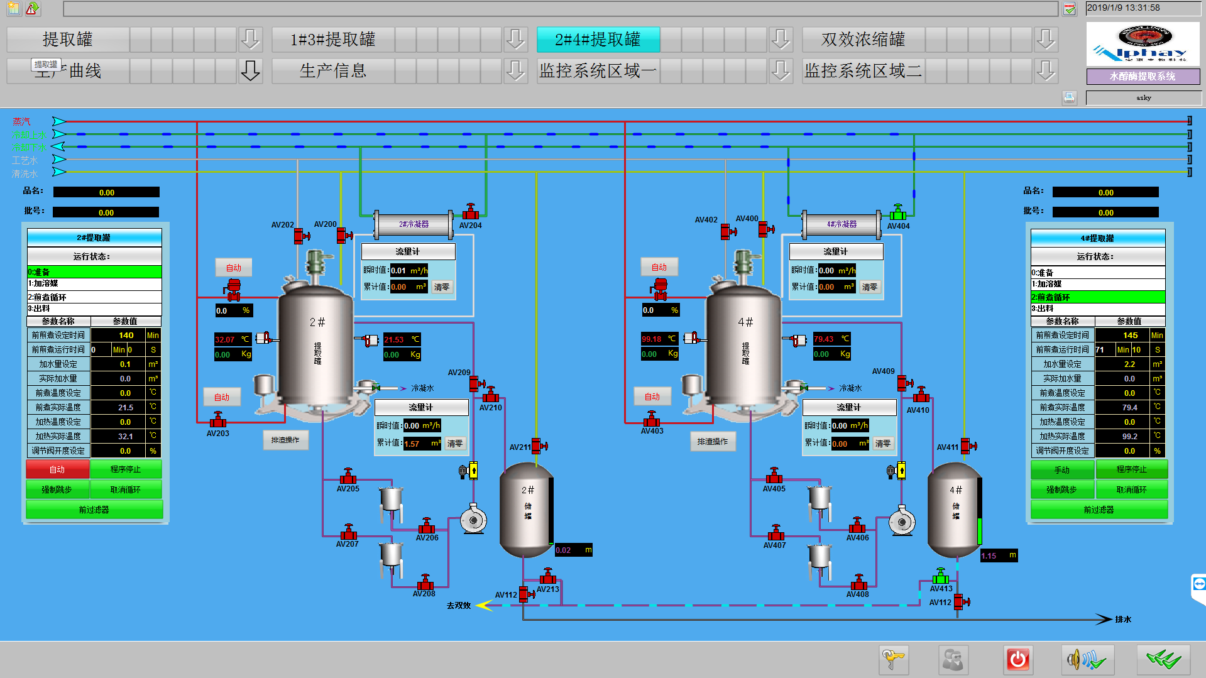Acknowledge all with triple green checkmark icon

coord(1163,660)
